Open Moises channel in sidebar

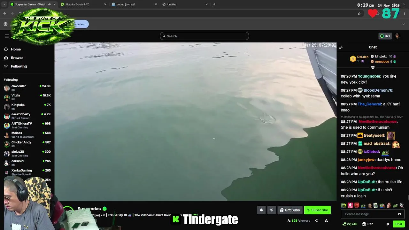coord(27,134)
